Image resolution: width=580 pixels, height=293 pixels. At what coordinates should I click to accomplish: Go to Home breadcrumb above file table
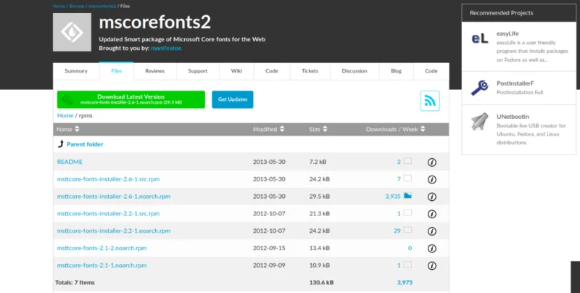[x=65, y=115]
